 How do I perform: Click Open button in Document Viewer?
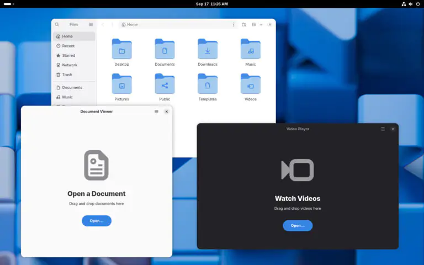97,221
